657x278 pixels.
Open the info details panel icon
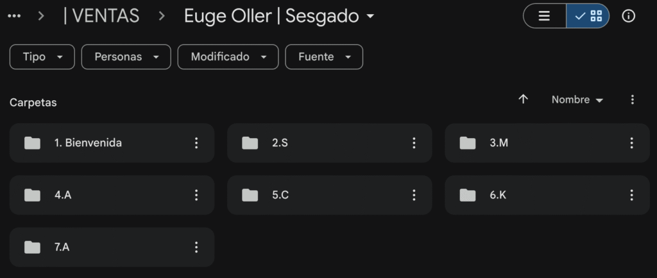tap(629, 16)
